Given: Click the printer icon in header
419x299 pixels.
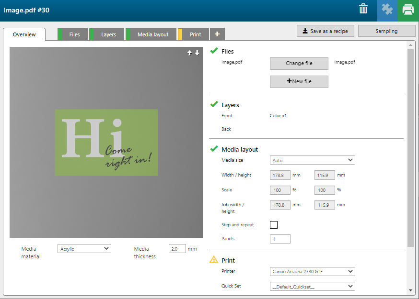Looking at the screenshot, I should (408, 10).
